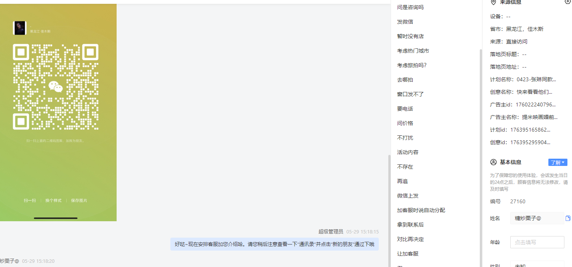Click the WeChat logo in the QR code
Viewport: 572px width, 267px height.
click(x=56, y=87)
